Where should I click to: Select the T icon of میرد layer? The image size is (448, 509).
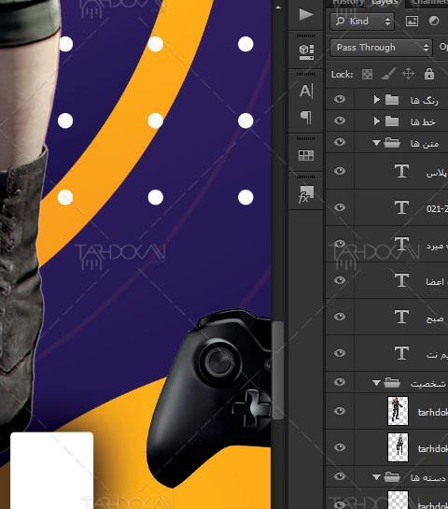(401, 244)
